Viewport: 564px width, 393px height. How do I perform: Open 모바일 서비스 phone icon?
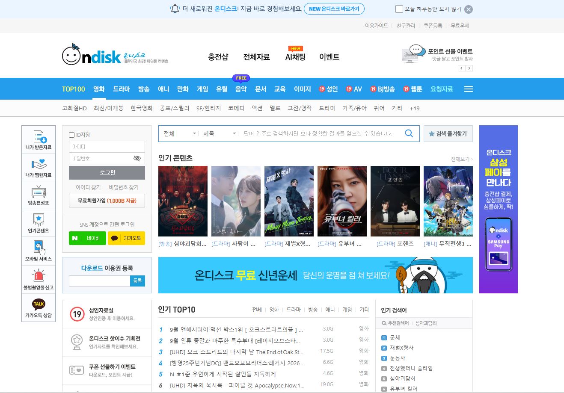(39, 248)
